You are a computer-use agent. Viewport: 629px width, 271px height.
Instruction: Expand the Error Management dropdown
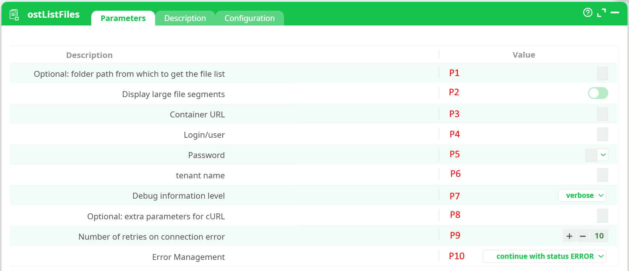click(x=544, y=256)
